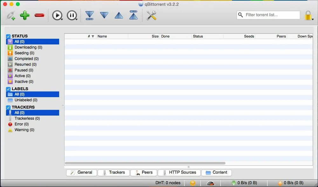
Task: Open the Trackers tab
Action: 114,173
